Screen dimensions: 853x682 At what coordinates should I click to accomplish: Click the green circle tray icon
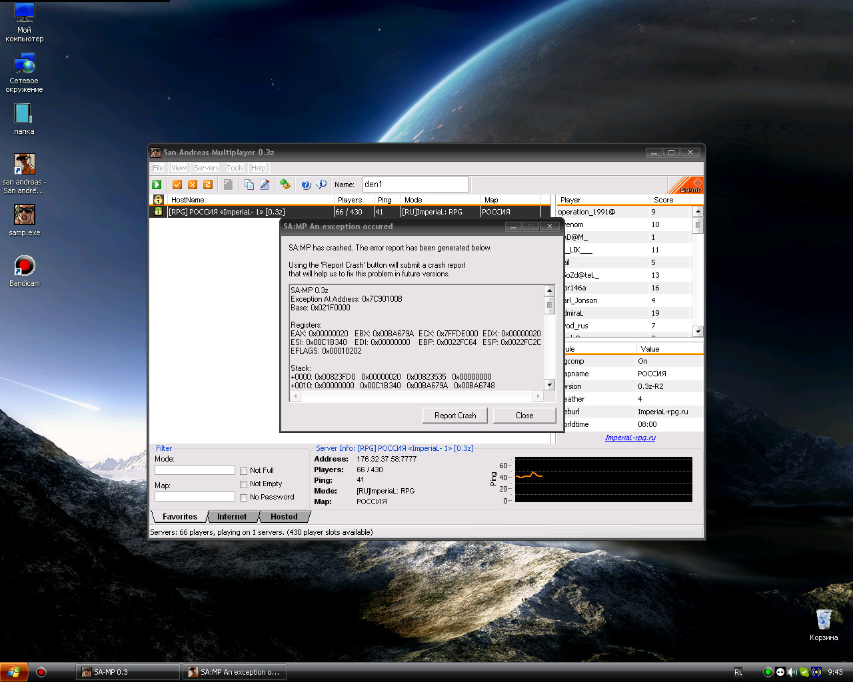pos(768,672)
